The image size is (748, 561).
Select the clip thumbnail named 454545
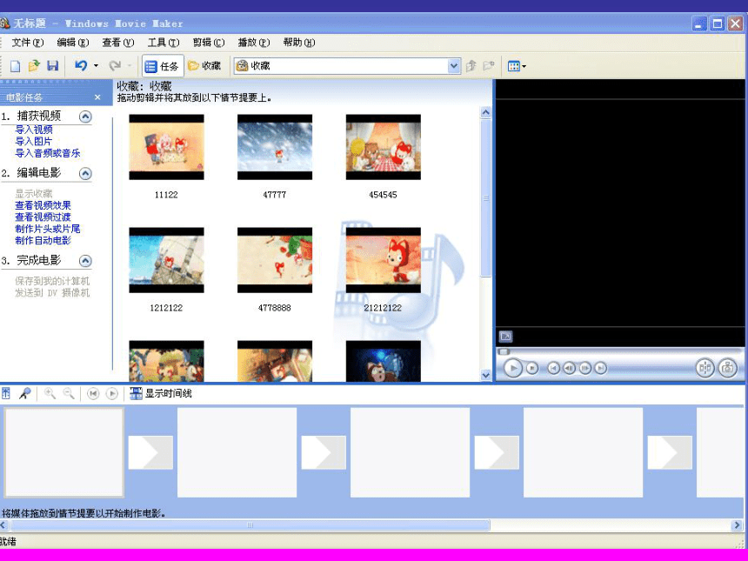[383, 147]
